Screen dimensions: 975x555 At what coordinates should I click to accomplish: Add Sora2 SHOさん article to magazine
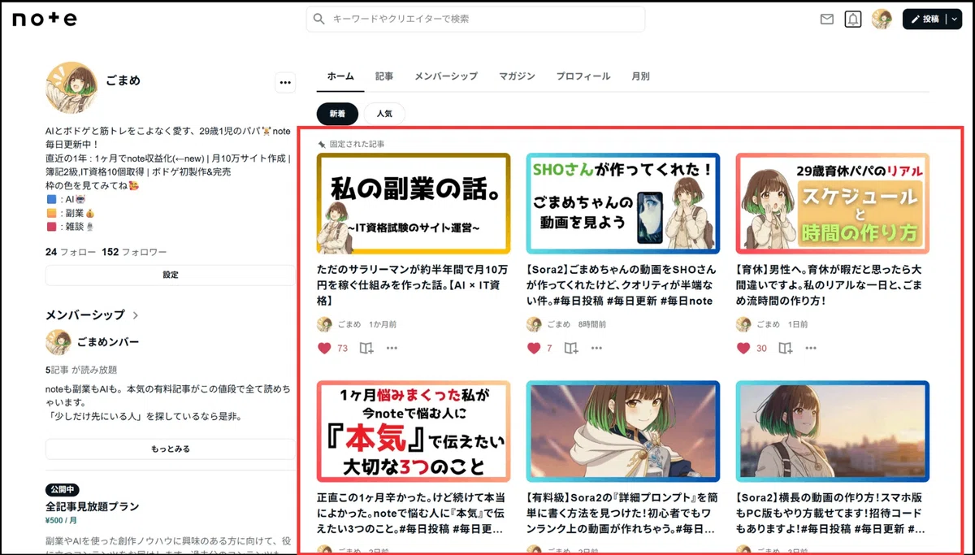pyautogui.click(x=571, y=348)
